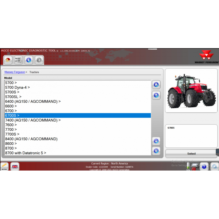This screenshot has width=219, height=219.
Task: Switch language using the UK flag toggle
Action: click(14, 166)
